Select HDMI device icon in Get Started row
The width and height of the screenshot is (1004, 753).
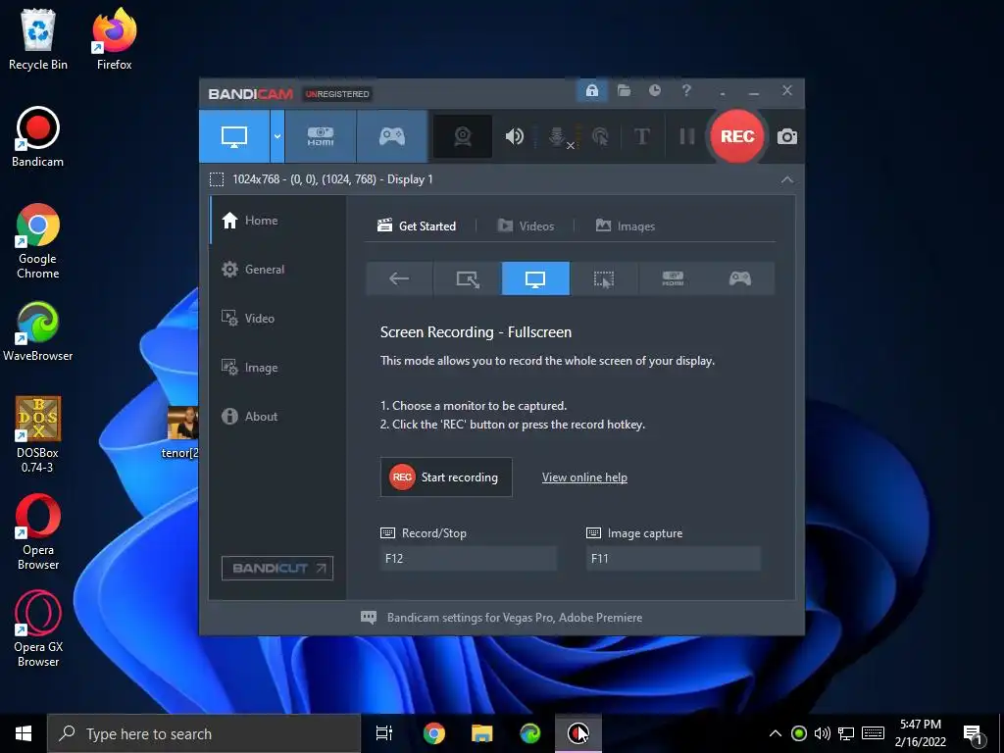673,278
